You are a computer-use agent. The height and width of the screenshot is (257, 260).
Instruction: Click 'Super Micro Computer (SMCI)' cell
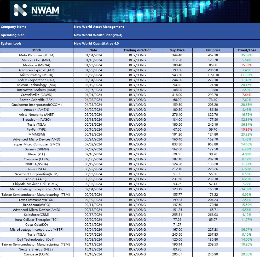pos(37,145)
